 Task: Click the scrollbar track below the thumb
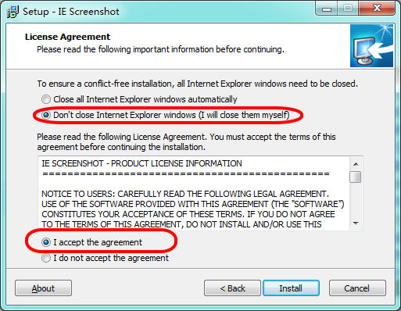point(356,201)
